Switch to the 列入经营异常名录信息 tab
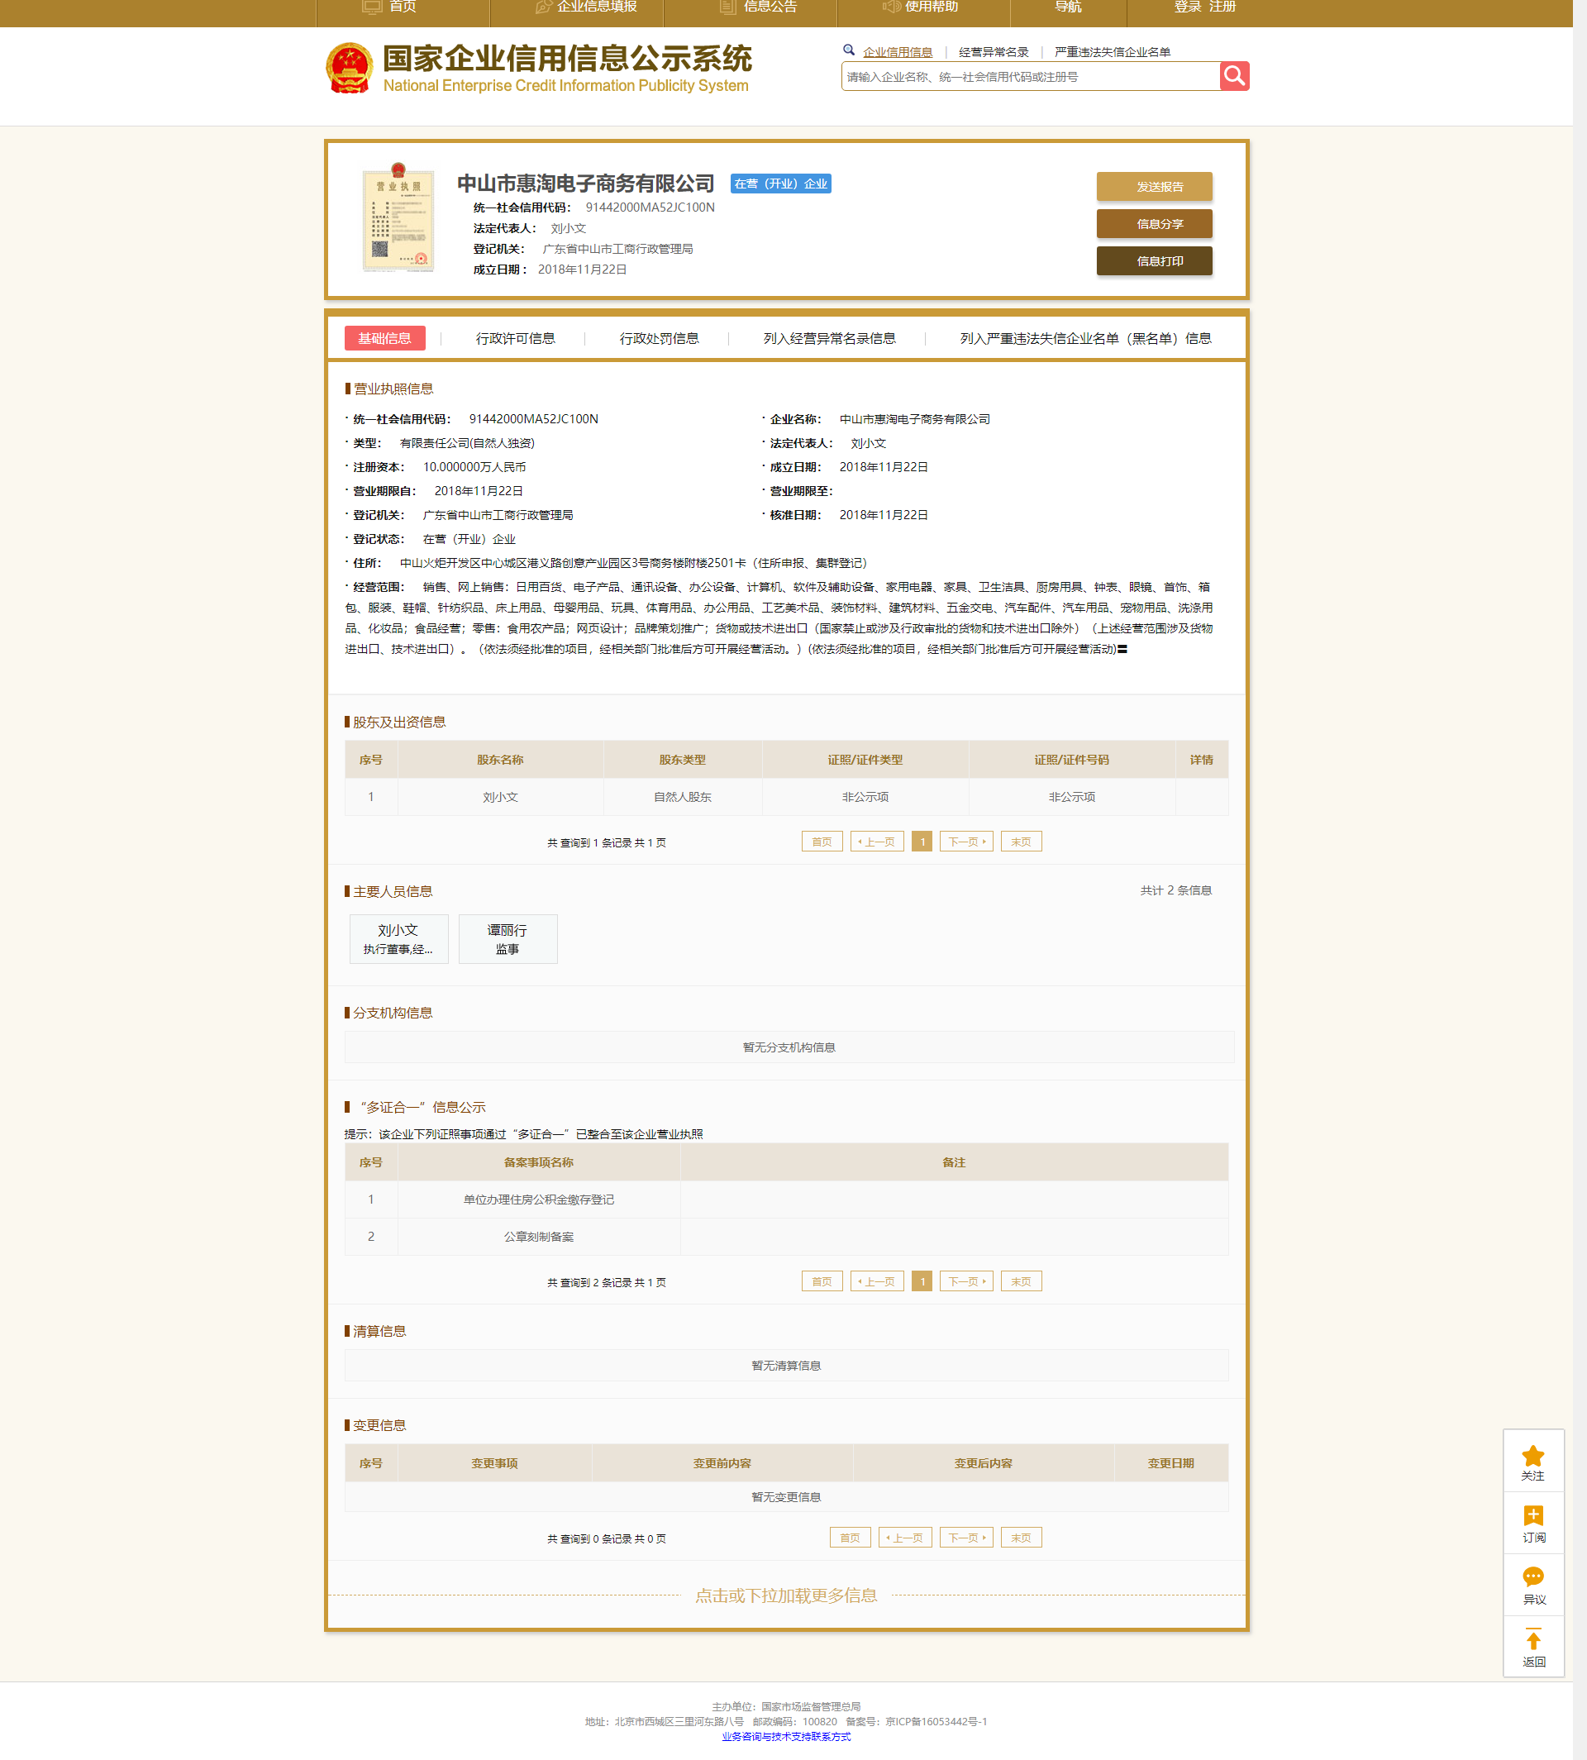This screenshot has width=1587, height=1760. click(829, 338)
